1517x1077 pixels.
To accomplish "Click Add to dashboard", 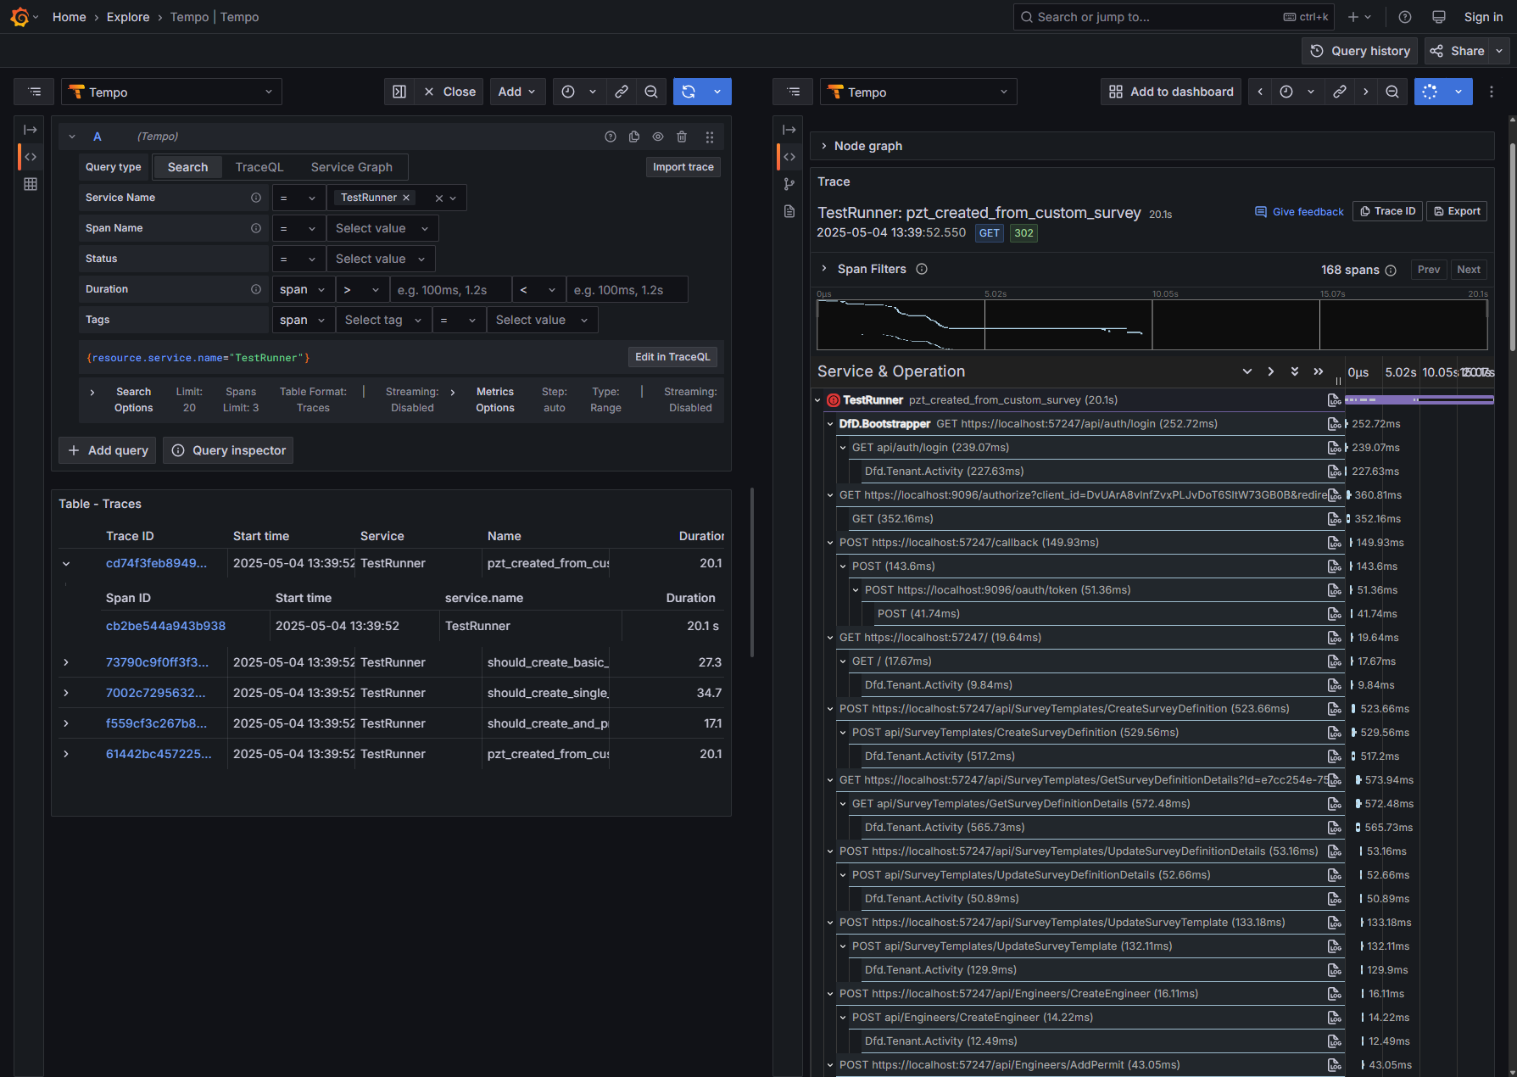I will pos(1171,92).
